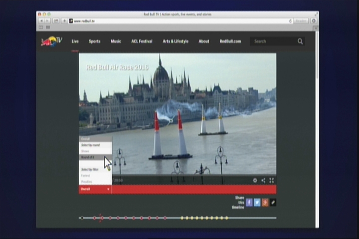The height and width of the screenshot is (239, 359).
Task: Click the site favicon in the address bar
Action: click(71, 21)
